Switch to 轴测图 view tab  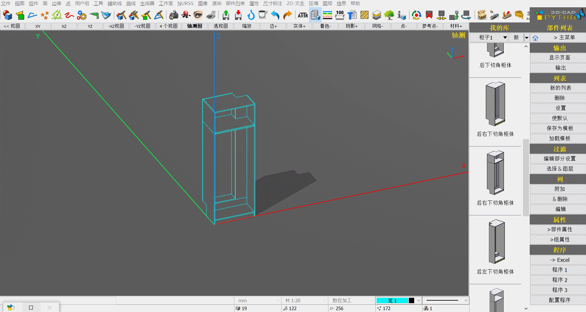coord(195,26)
